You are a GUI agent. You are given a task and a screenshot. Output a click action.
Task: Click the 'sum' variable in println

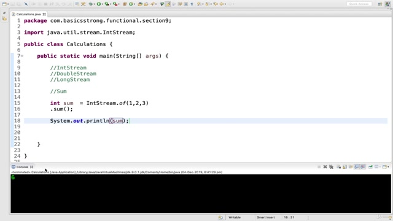(x=117, y=121)
